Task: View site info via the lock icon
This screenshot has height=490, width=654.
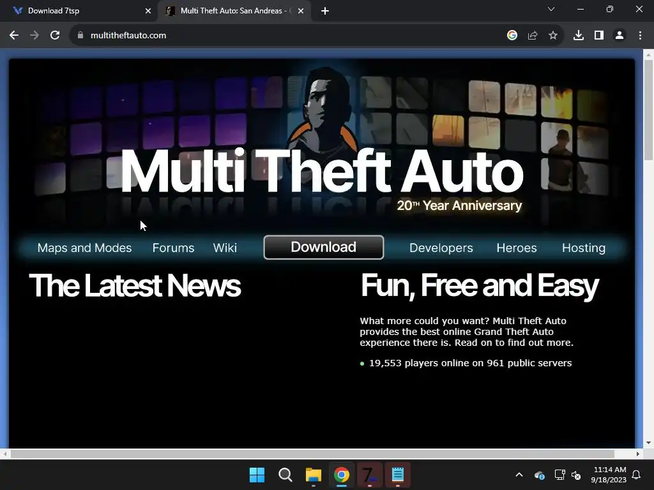Action: [80, 36]
